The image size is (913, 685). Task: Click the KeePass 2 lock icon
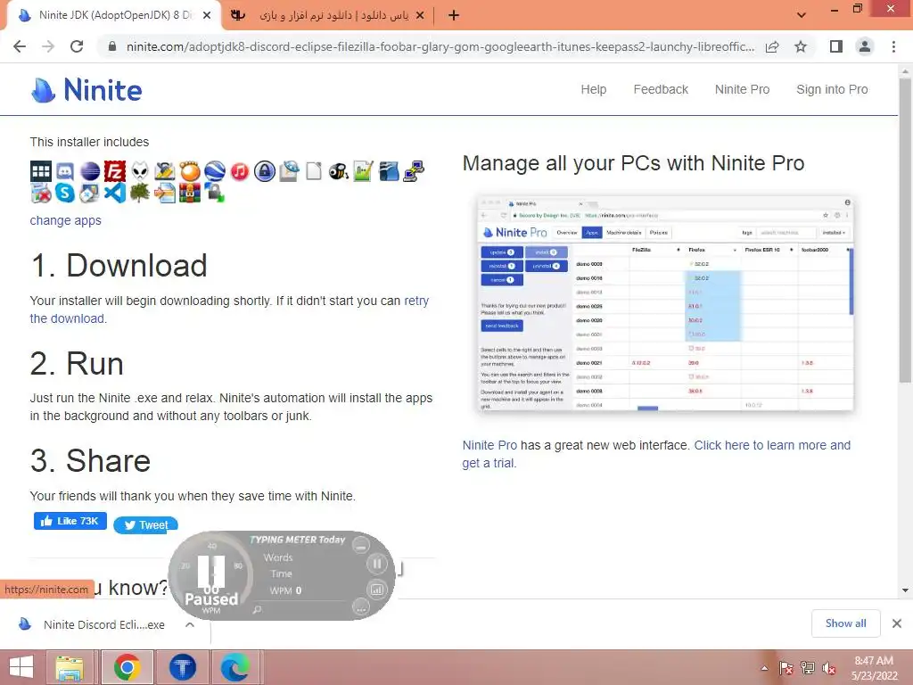[264, 171]
